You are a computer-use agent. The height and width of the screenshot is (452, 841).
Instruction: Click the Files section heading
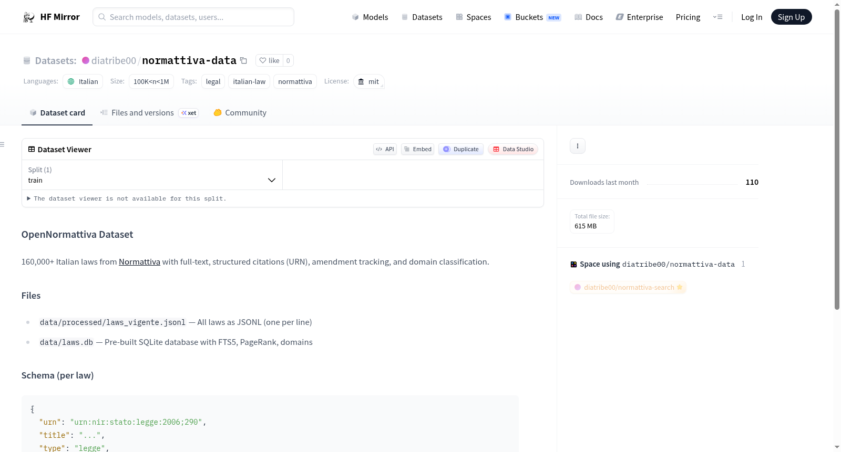pyautogui.click(x=31, y=296)
